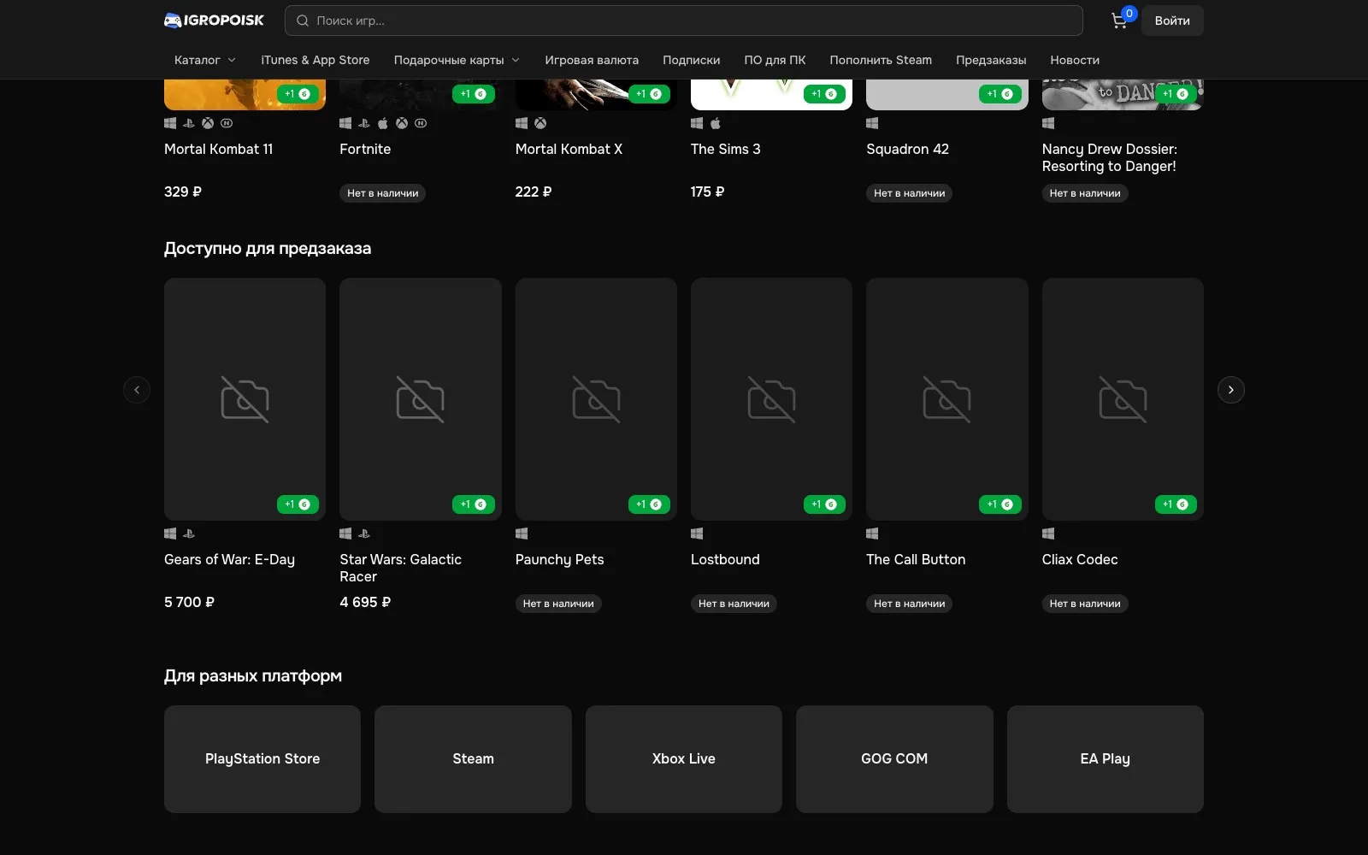
Task: Open Предзаказы menu item
Action: (991, 60)
